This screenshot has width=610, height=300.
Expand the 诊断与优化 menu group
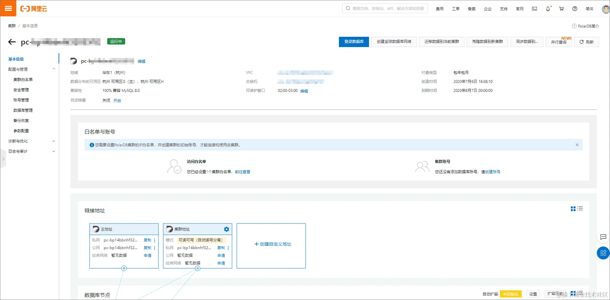[53, 141]
